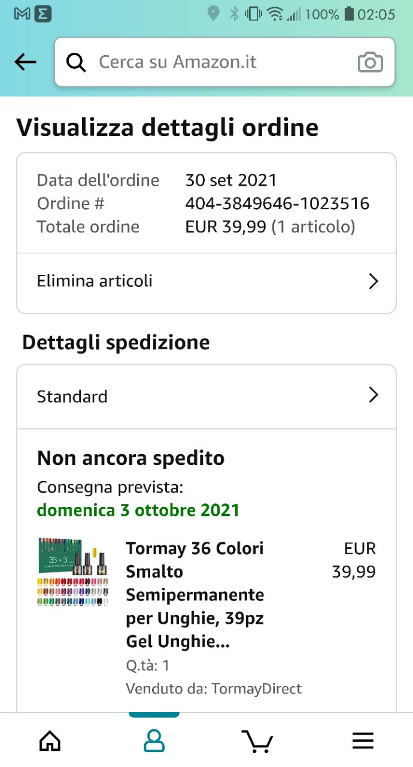
Task: Open the account profile tab
Action: coord(154,741)
